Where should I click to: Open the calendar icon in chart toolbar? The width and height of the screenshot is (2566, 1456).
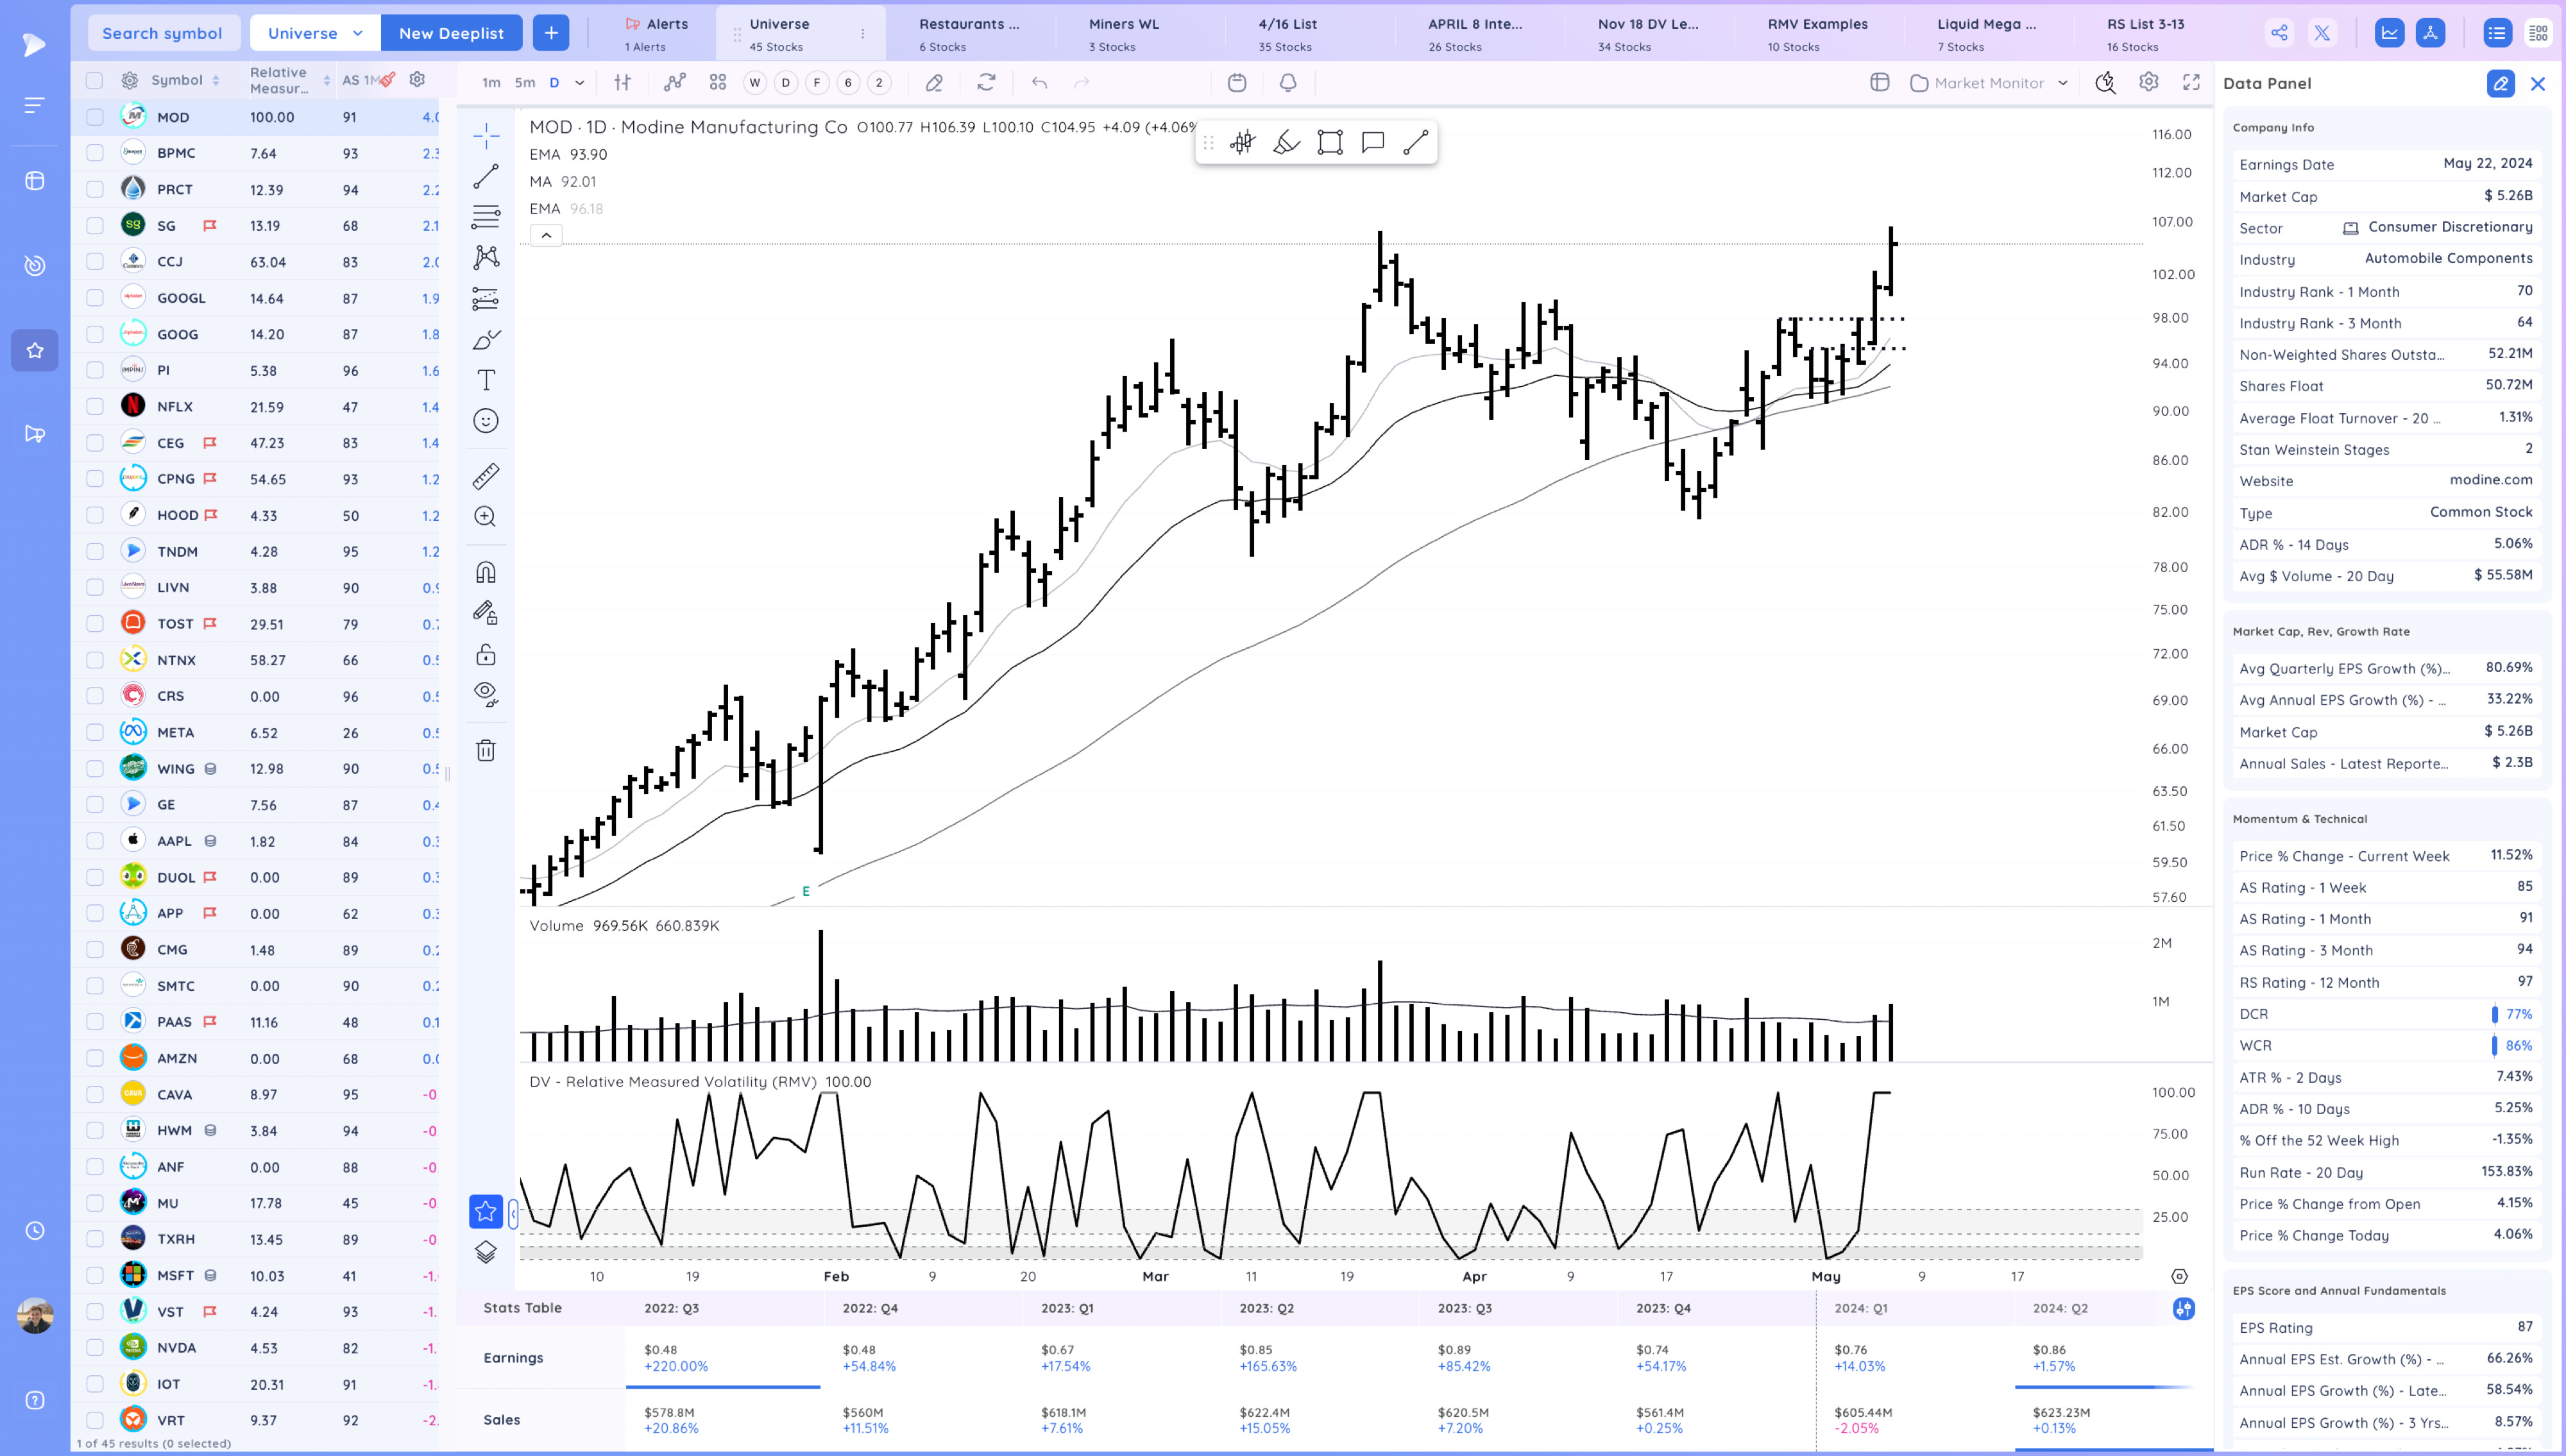(1237, 83)
